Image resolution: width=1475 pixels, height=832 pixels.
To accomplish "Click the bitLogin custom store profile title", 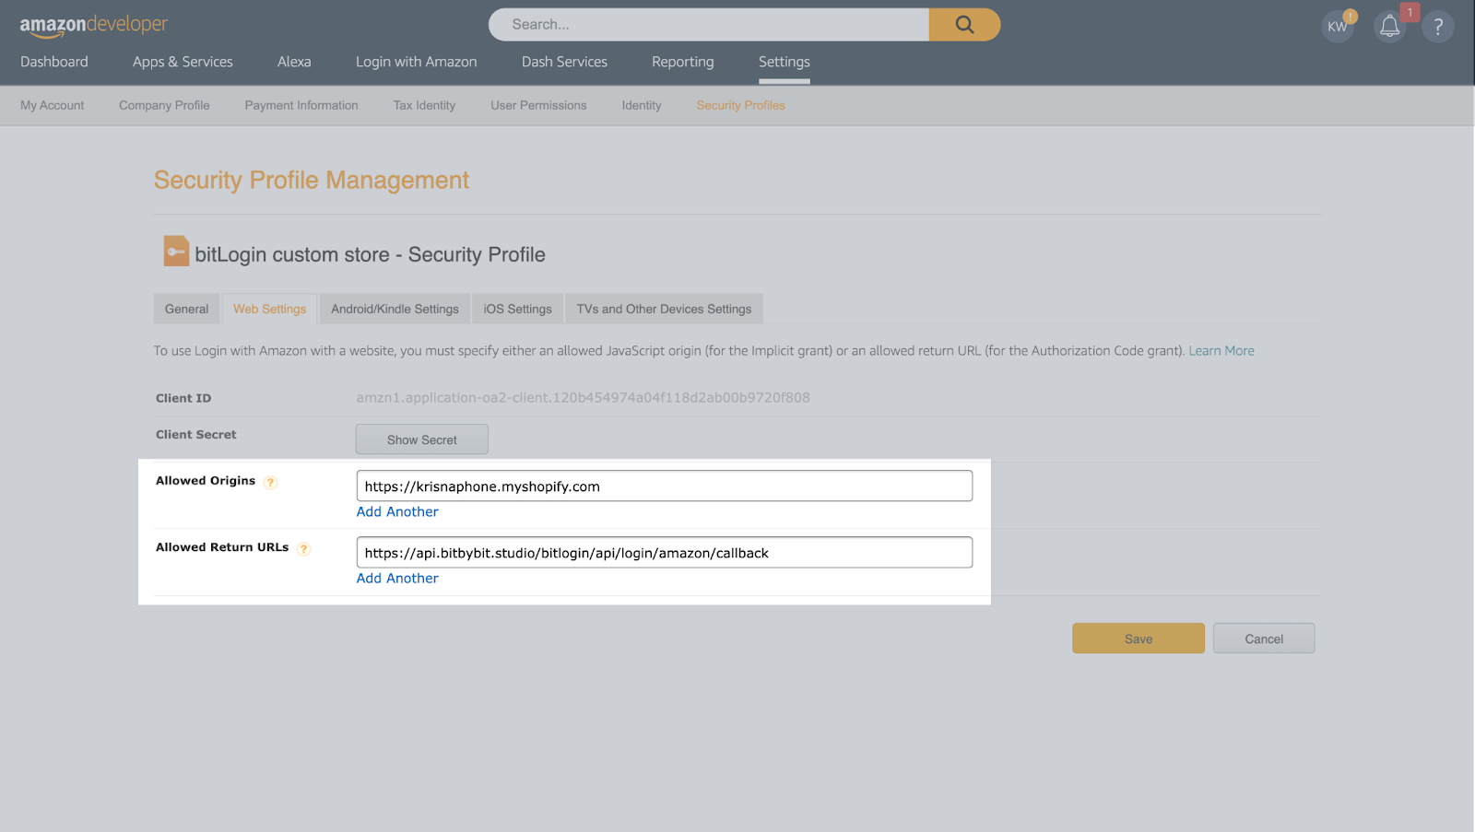I will [x=370, y=254].
